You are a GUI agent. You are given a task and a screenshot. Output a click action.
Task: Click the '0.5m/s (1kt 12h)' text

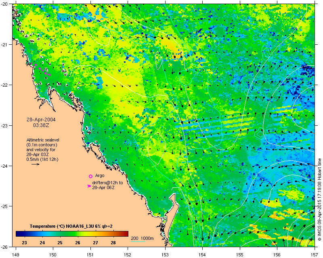click(x=42, y=159)
